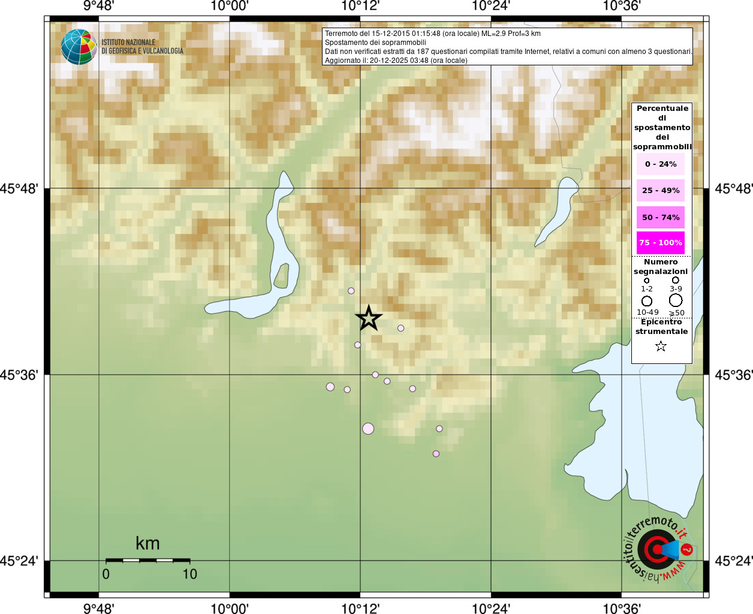Click the 3-9 reports legend circle
This screenshot has width=753, height=614.
pos(676,280)
